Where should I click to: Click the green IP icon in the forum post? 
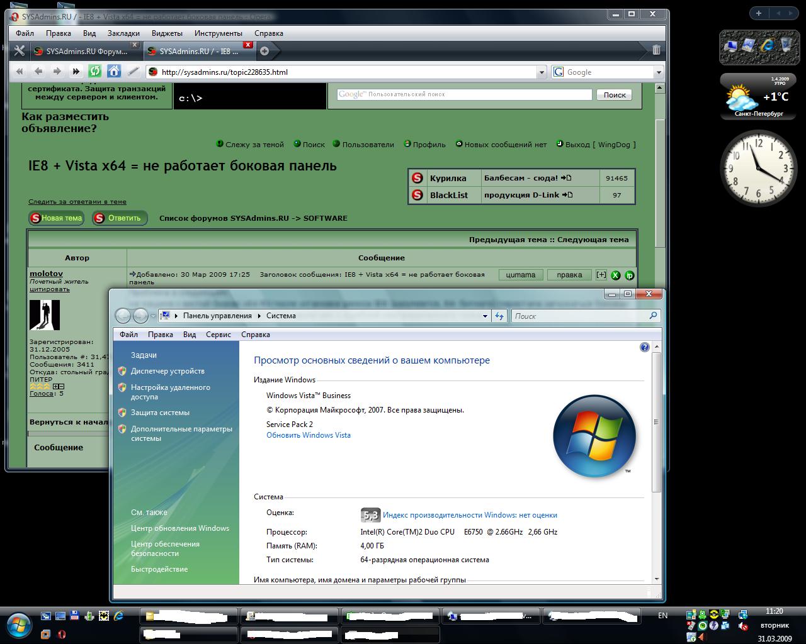(x=628, y=275)
